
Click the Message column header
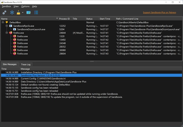[x=101, y=69]
